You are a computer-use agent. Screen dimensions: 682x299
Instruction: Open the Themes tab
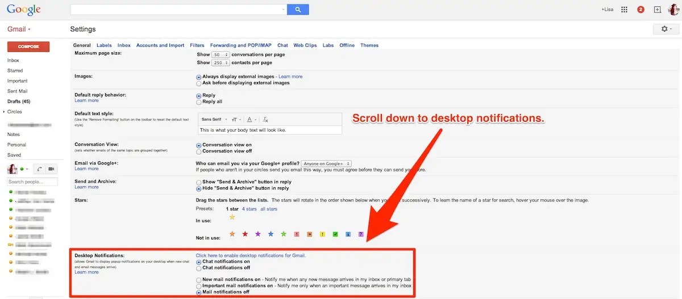click(369, 45)
